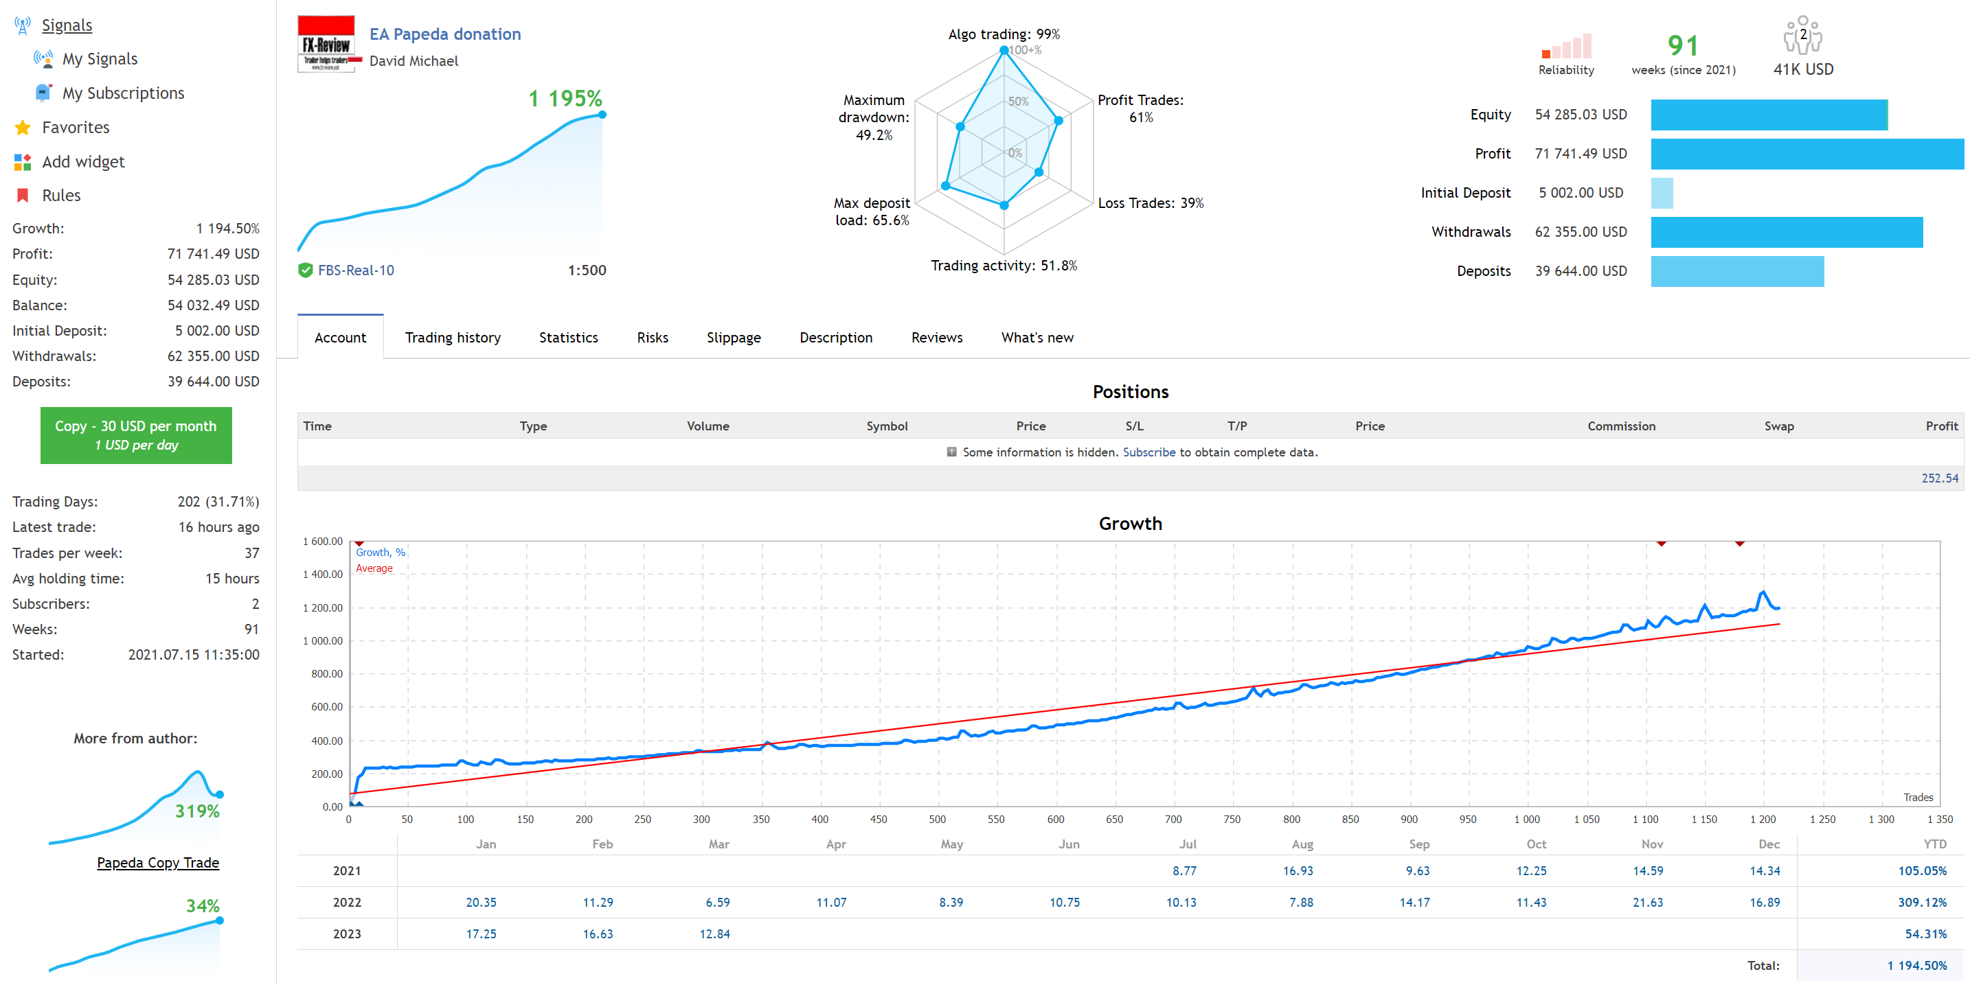Click Symbol column header in Positions
Viewport: 1970px width, 985px height.
pos(887,426)
